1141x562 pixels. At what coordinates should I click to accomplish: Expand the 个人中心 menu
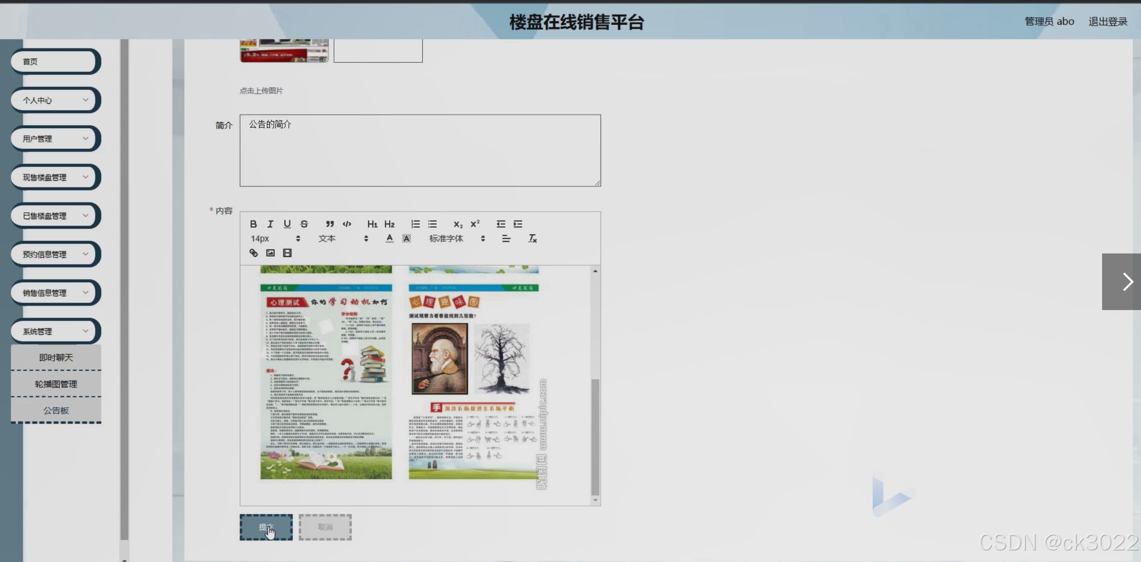[x=56, y=100]
